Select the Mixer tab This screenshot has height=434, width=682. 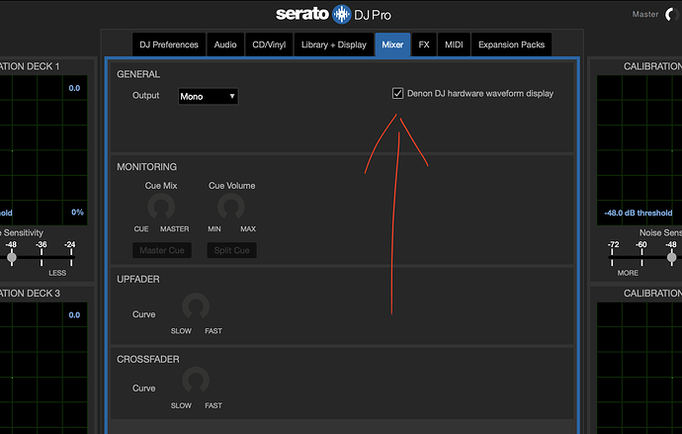tap(392, 44)
